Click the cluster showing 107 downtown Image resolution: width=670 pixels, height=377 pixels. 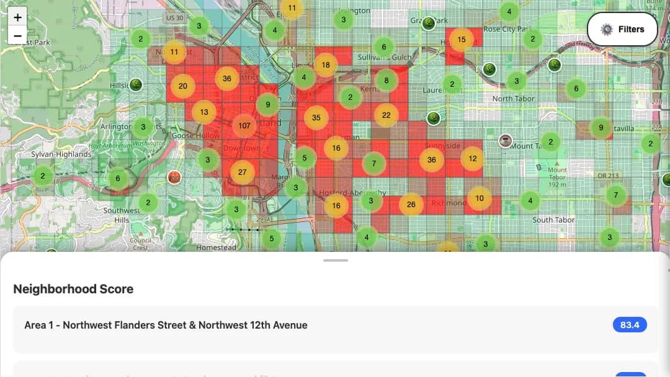[x=244, y=126]
